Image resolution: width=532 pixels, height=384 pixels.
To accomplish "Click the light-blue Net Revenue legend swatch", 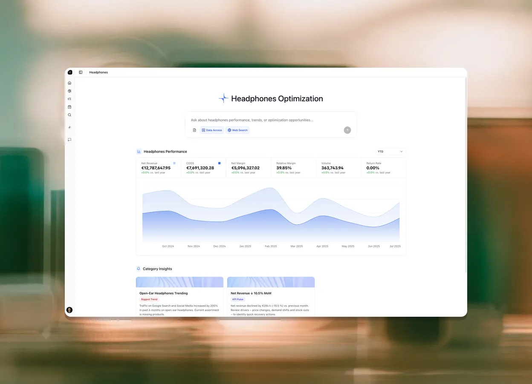I will (174, 163).
